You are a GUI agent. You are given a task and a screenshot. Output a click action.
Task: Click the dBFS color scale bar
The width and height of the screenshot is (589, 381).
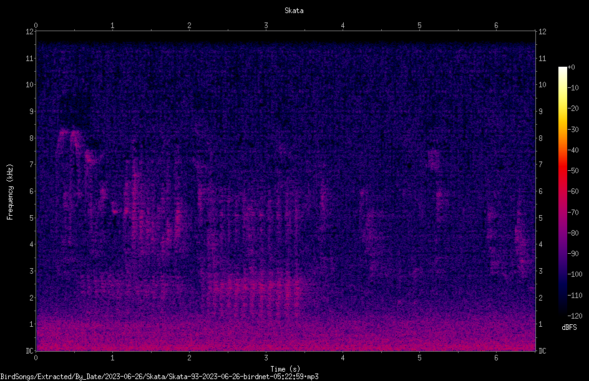tap(562, 191)
